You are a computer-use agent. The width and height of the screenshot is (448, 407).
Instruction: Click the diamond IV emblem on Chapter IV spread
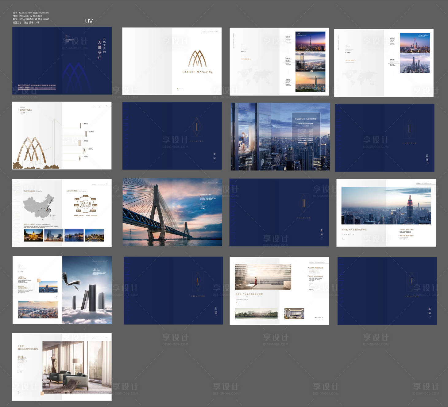click(198, 282)
